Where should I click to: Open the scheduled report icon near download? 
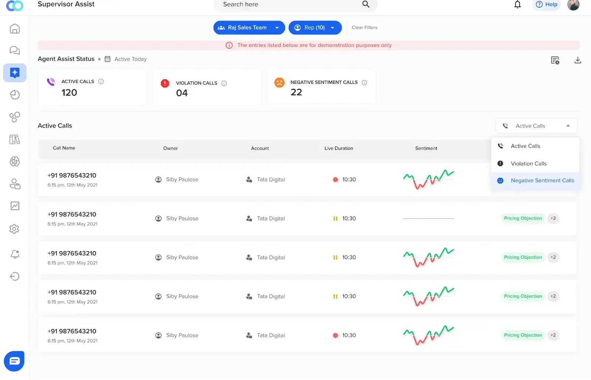[555, 60]
